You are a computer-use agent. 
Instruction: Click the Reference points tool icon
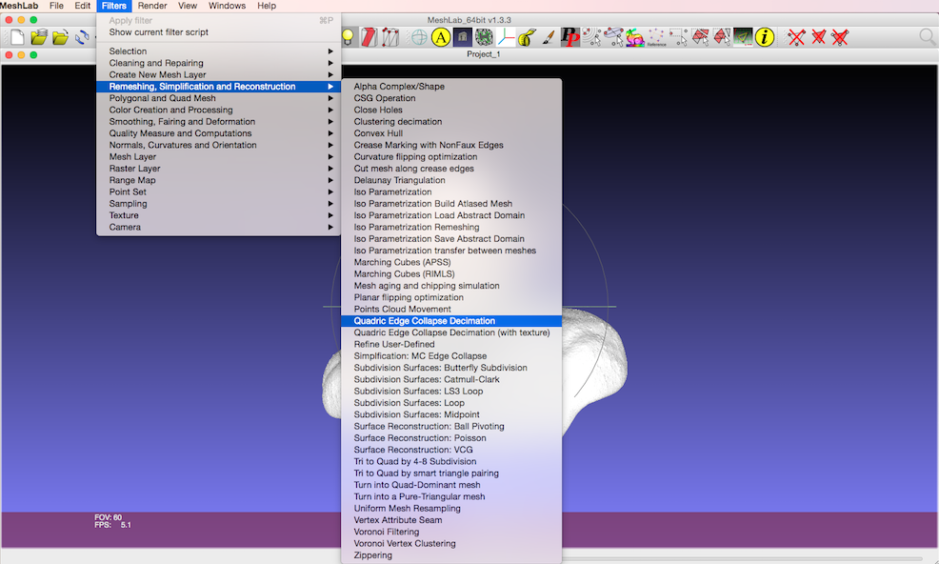[x=656, y=37]
